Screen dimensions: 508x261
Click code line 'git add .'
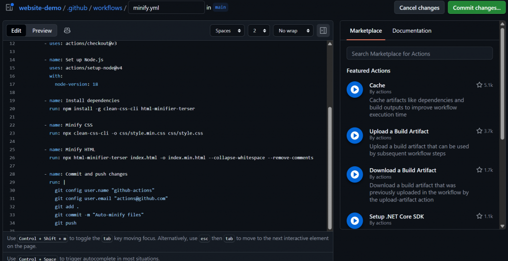tap(67, 206)
